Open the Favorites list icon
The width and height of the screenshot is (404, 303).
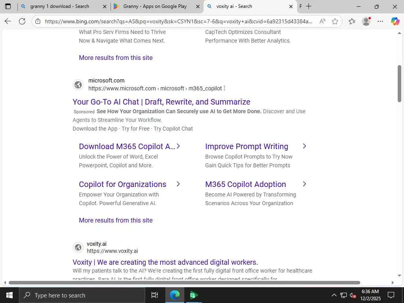pos(352,21)
